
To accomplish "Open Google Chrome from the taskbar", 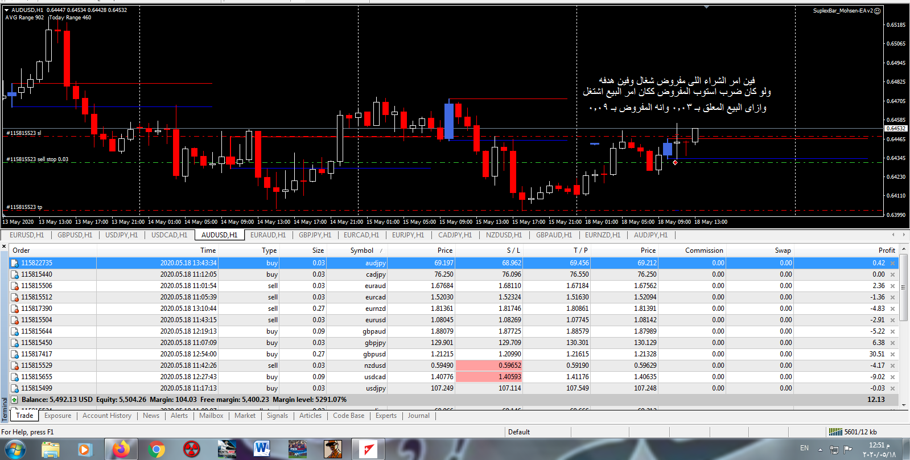I will [156, 449].
